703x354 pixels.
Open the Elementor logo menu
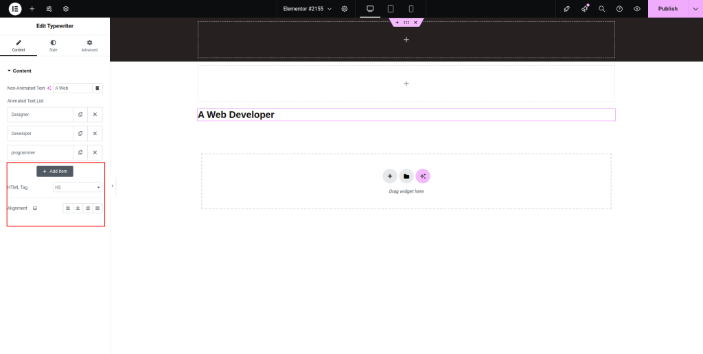click(x=15, y=8)
